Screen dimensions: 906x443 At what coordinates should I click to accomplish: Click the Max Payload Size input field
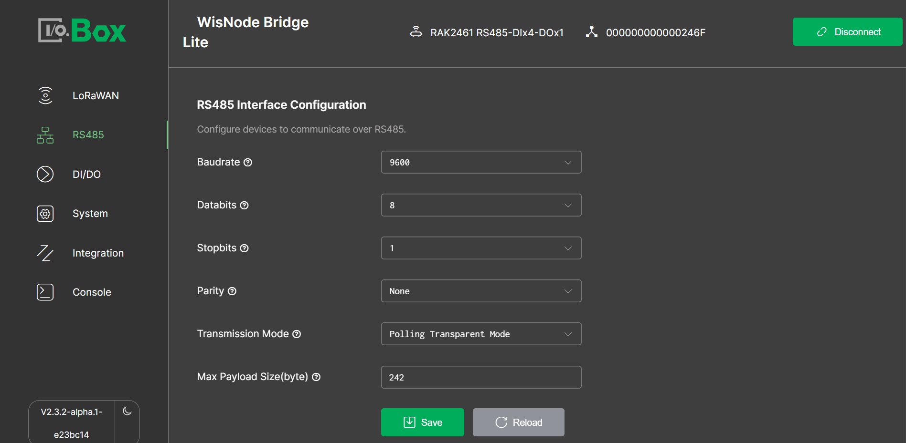click(x=481, y=377)
